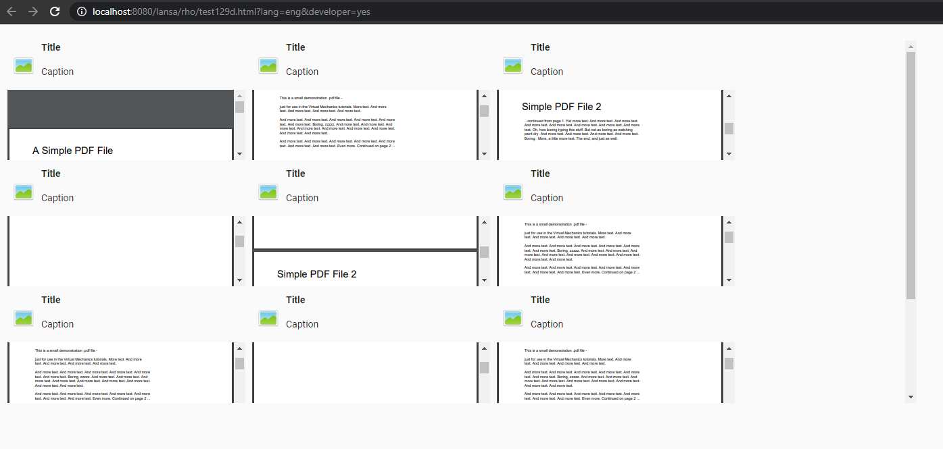Image resolution: width=943 pixels, height=449 pixels.
Task: Go back using the browser back arrow
Action: [x=11, y=11]
